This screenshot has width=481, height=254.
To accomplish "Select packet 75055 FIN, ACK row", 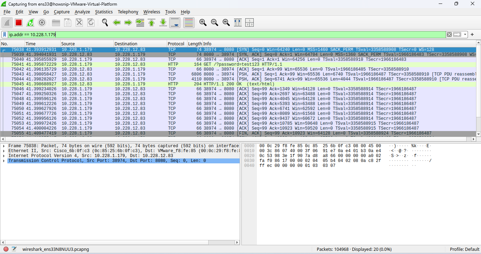I will (238, 133).
